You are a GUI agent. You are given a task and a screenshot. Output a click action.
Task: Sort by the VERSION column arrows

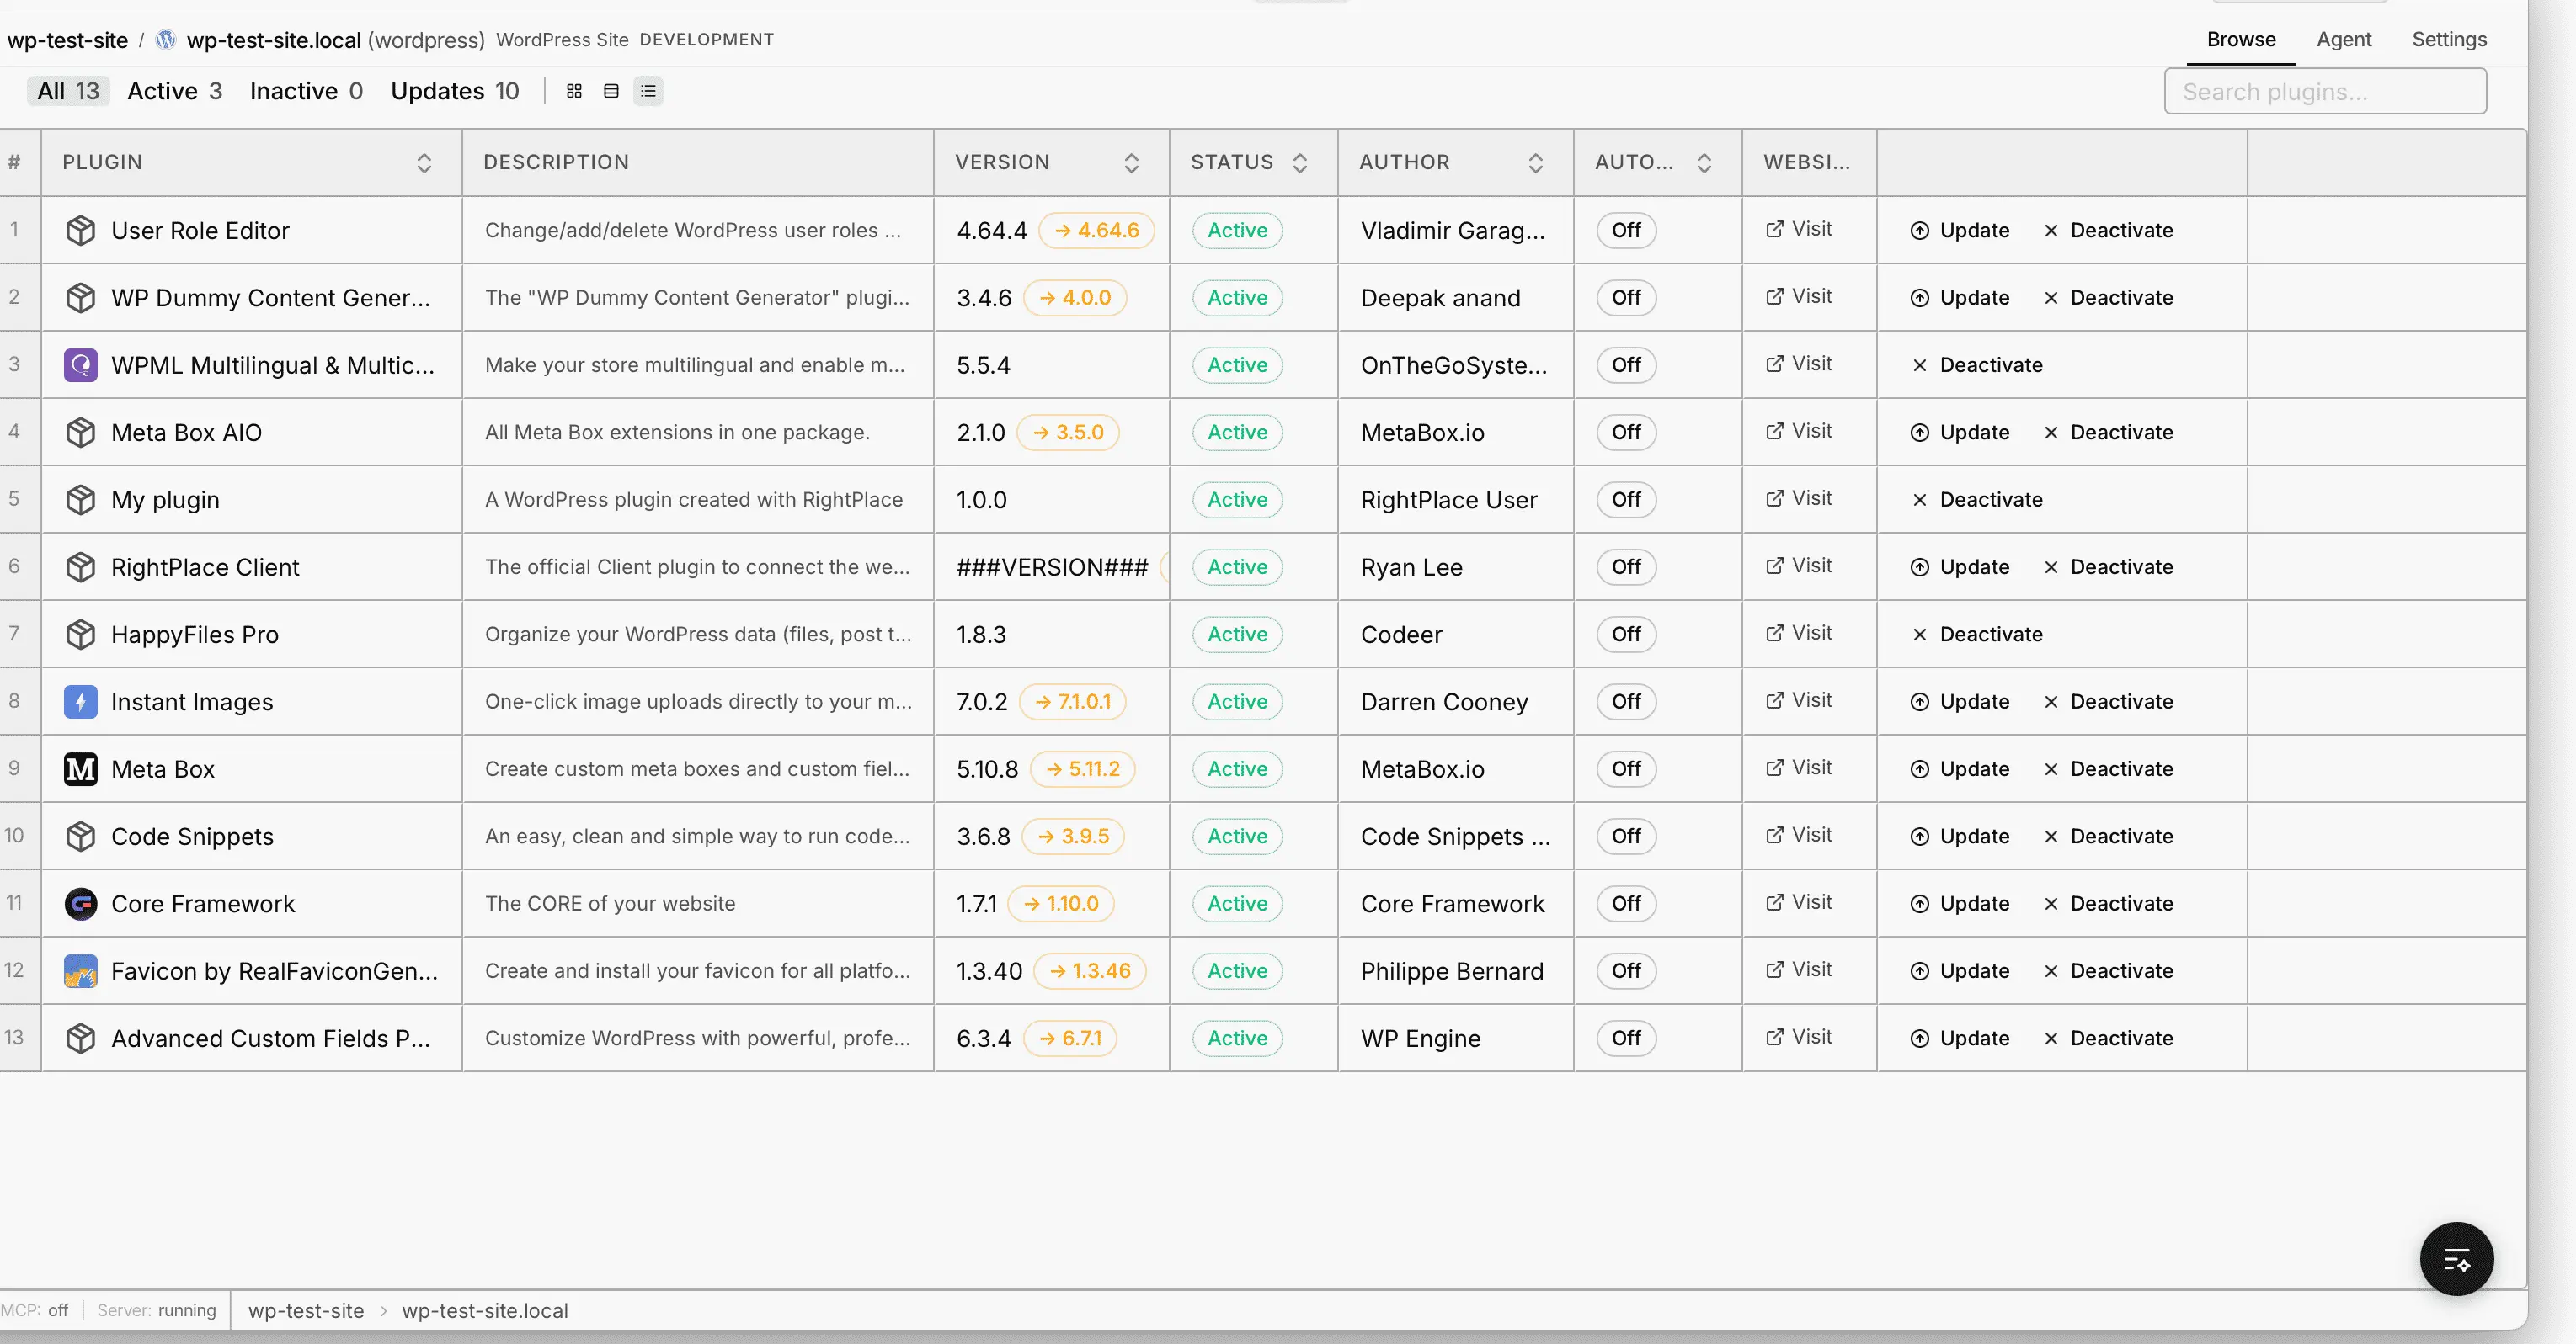tap(1131, 163)
